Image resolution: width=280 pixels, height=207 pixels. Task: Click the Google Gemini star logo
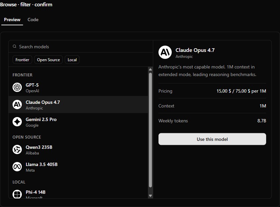point(17,122)
